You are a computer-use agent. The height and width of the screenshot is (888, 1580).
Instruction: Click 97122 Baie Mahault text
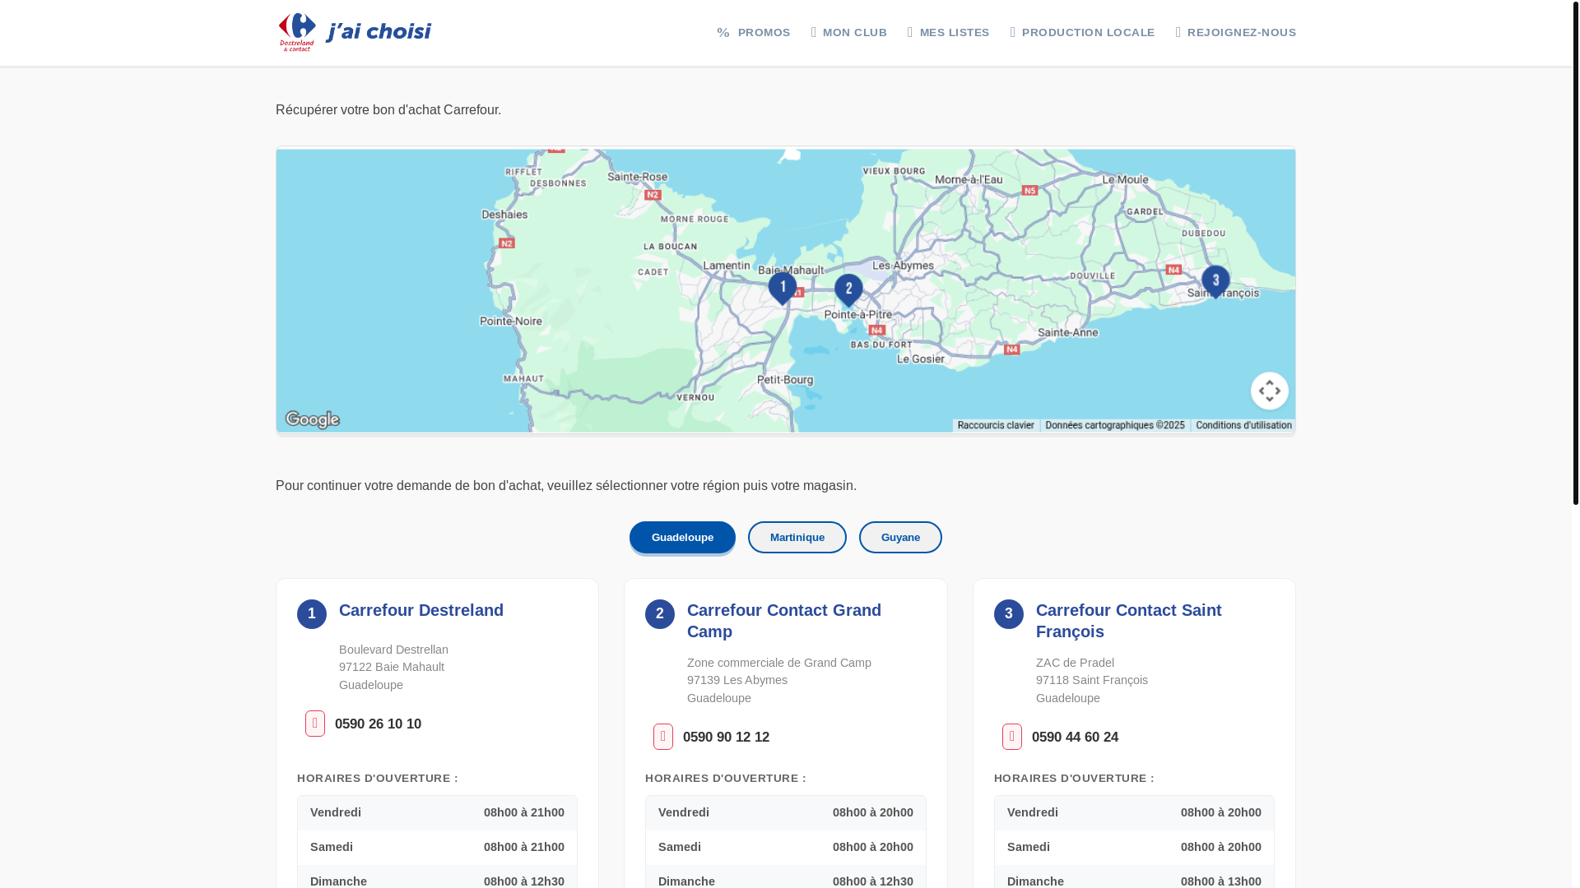pos(392,668)
